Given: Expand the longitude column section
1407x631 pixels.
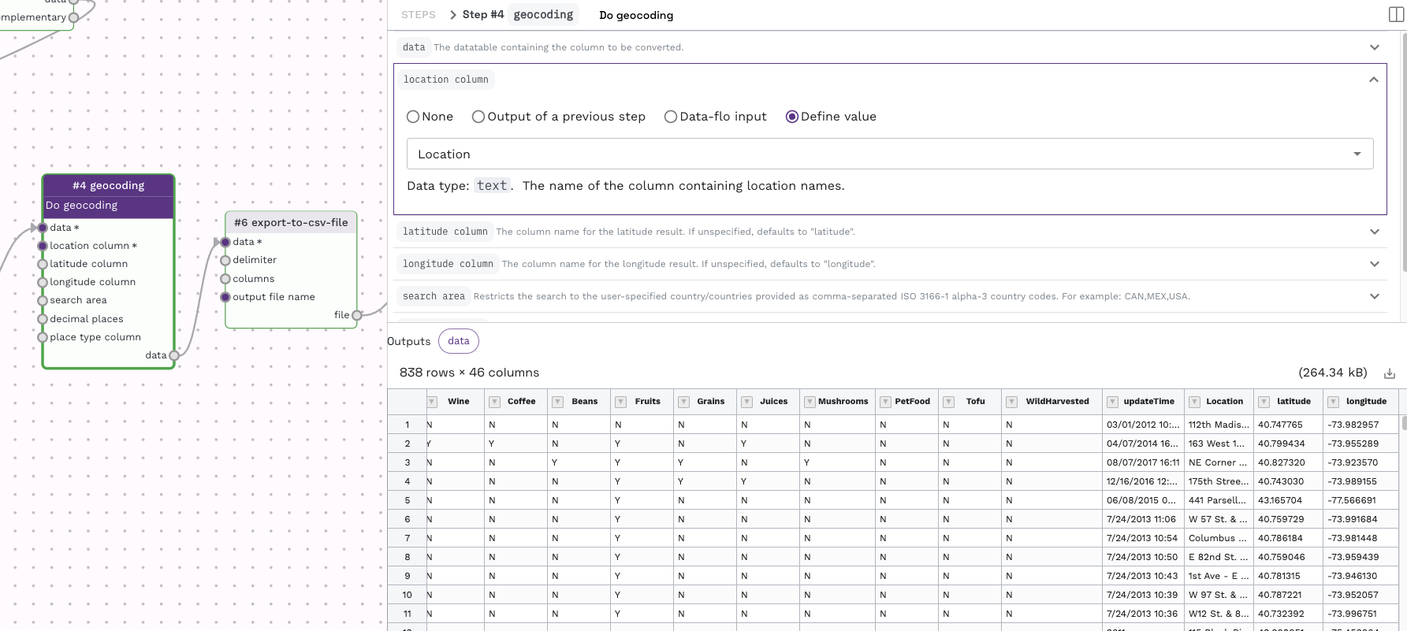Looking at the screenshot, I should coord(1375,264).
